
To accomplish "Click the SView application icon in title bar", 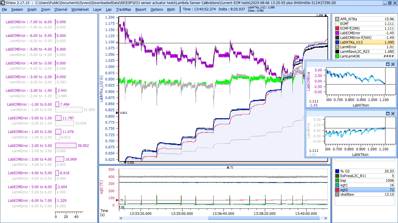I will point(3,3).
